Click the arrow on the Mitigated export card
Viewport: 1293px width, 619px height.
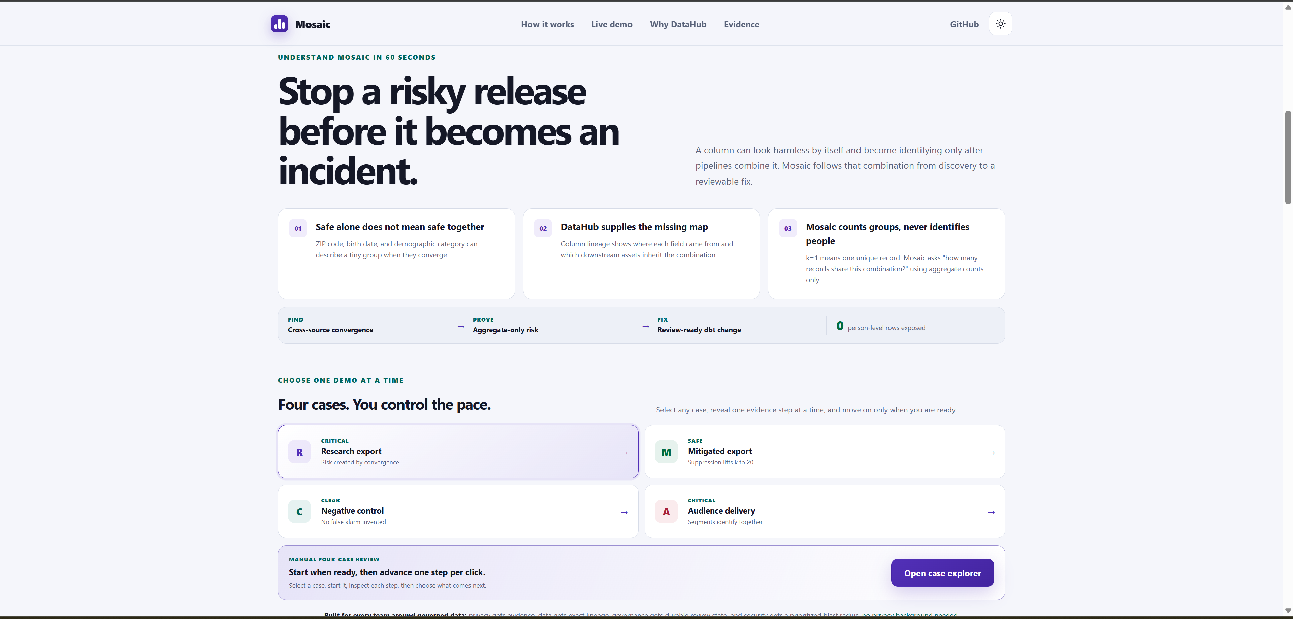pyautogui.click(x=991, y=452)
